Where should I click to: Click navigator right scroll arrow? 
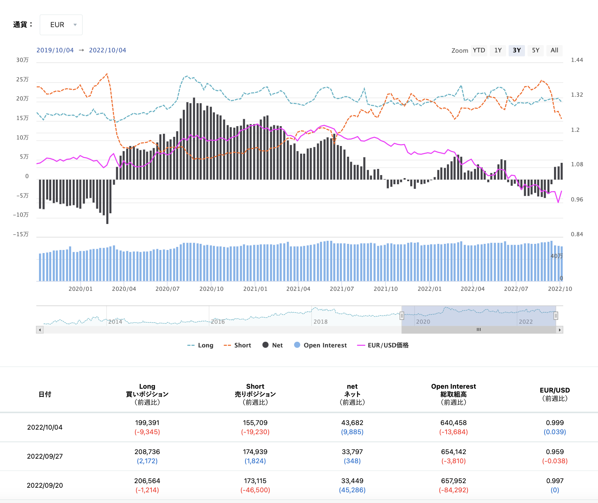(560, 330)
